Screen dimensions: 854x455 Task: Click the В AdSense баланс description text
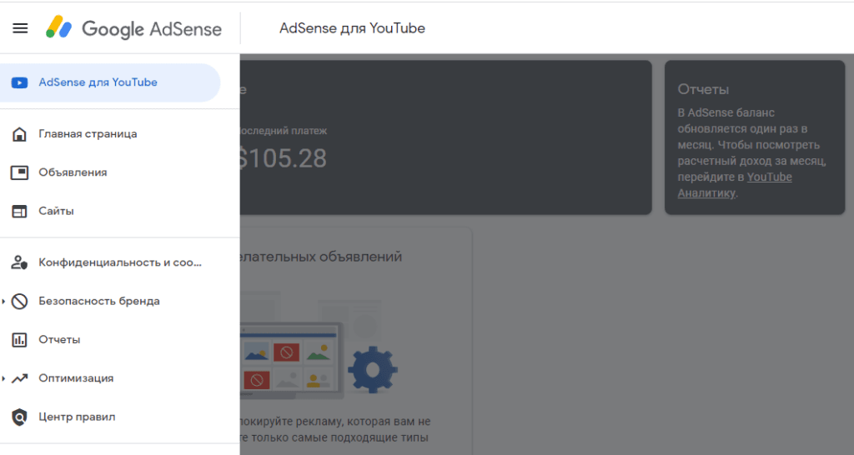[752, 153]
